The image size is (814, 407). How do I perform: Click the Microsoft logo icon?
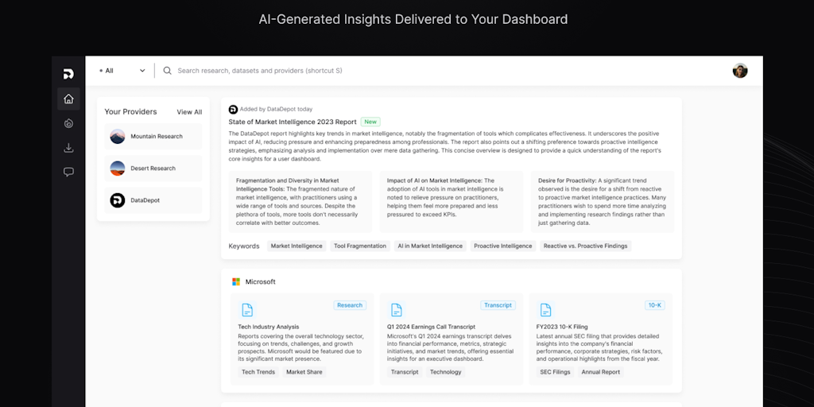point(236,281)
